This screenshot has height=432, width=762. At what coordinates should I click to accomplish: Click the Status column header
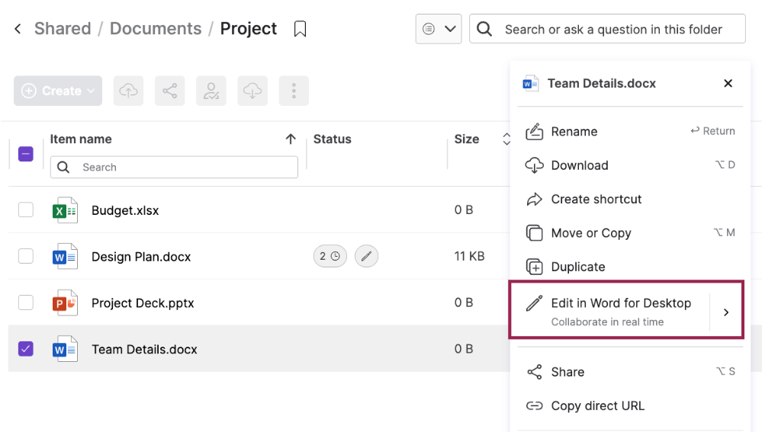tap(333, 139)
